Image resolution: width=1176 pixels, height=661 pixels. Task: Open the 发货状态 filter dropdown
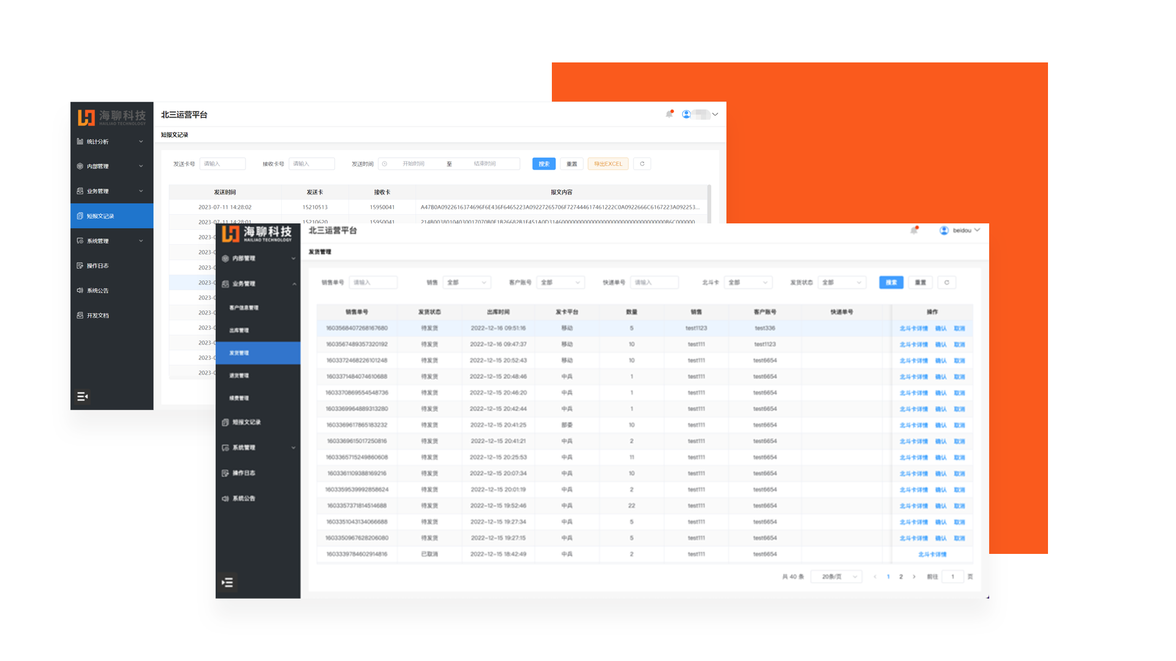(x=842, y=282)
